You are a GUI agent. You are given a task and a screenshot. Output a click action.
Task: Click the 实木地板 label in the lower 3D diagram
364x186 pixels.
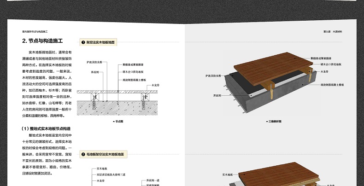229,175
